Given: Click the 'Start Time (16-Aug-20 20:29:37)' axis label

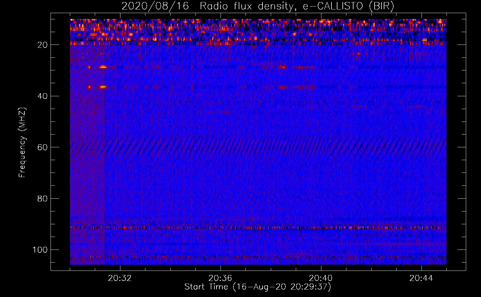Looking at the screenshot, I should [x=258, y=287].
